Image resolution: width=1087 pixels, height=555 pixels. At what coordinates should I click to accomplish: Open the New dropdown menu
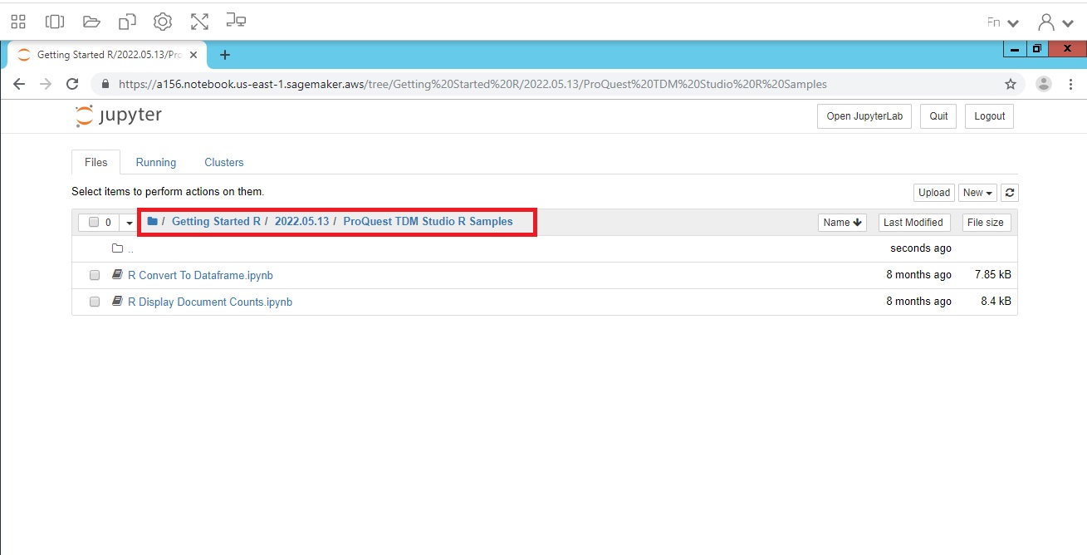978,193
